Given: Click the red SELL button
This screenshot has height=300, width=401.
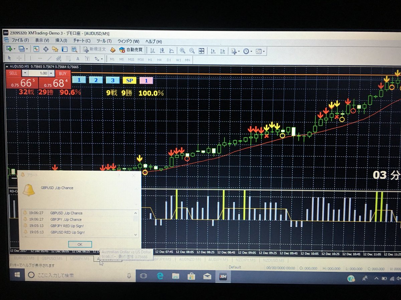Looking at the screenshot, I should point(13,73).
